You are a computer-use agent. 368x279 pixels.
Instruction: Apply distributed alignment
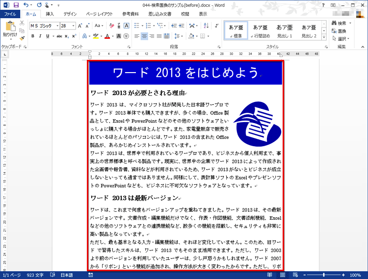click(x=167, y=36)
